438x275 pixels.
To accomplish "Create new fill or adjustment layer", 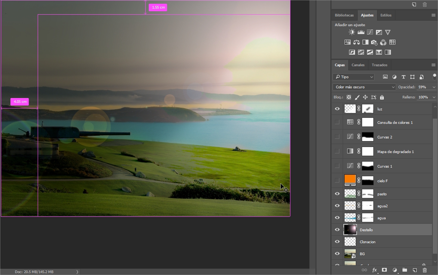I will point(395,270).
